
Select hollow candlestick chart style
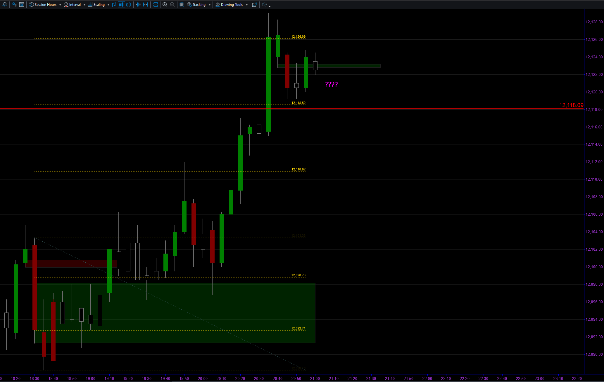coord(128,4)
